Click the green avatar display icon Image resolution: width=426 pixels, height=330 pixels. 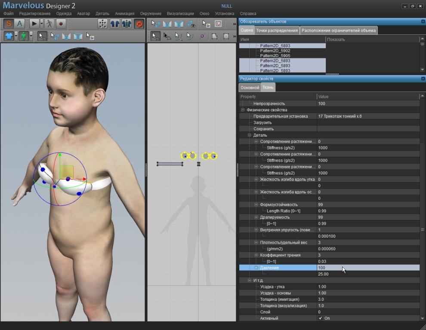(x=24, y=36)
